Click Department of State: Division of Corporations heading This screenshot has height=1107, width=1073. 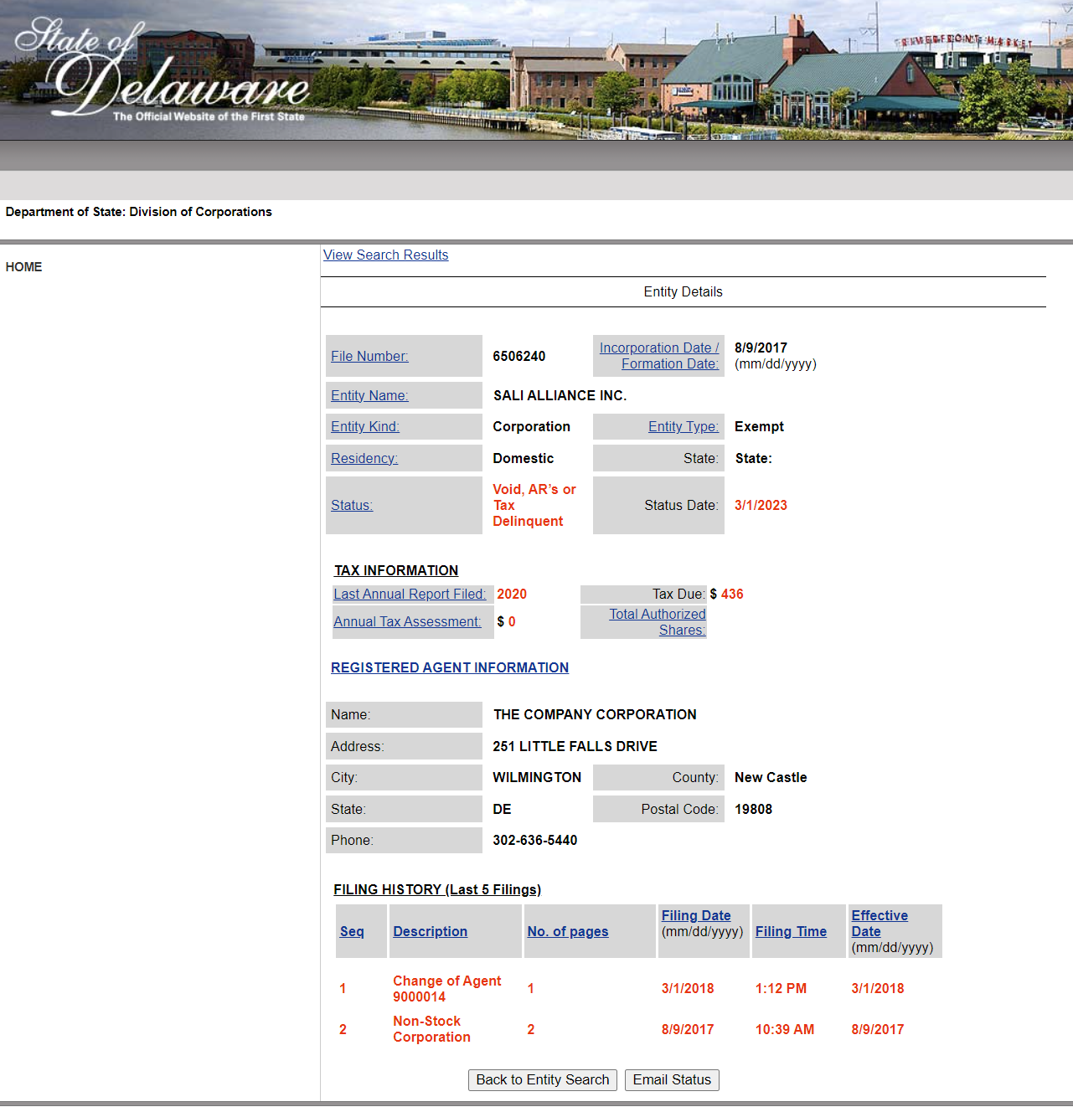(x=139, y=212)
